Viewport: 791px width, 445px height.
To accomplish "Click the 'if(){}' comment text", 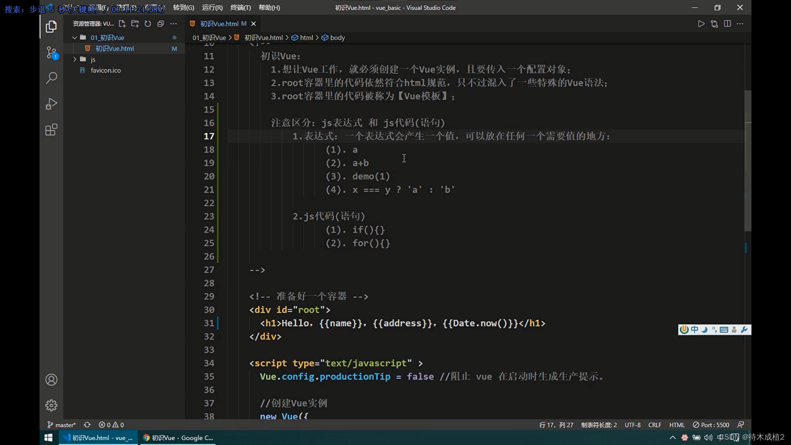I will coord(368,230).
